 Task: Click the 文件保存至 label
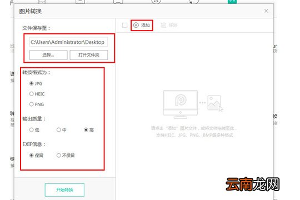36,28
